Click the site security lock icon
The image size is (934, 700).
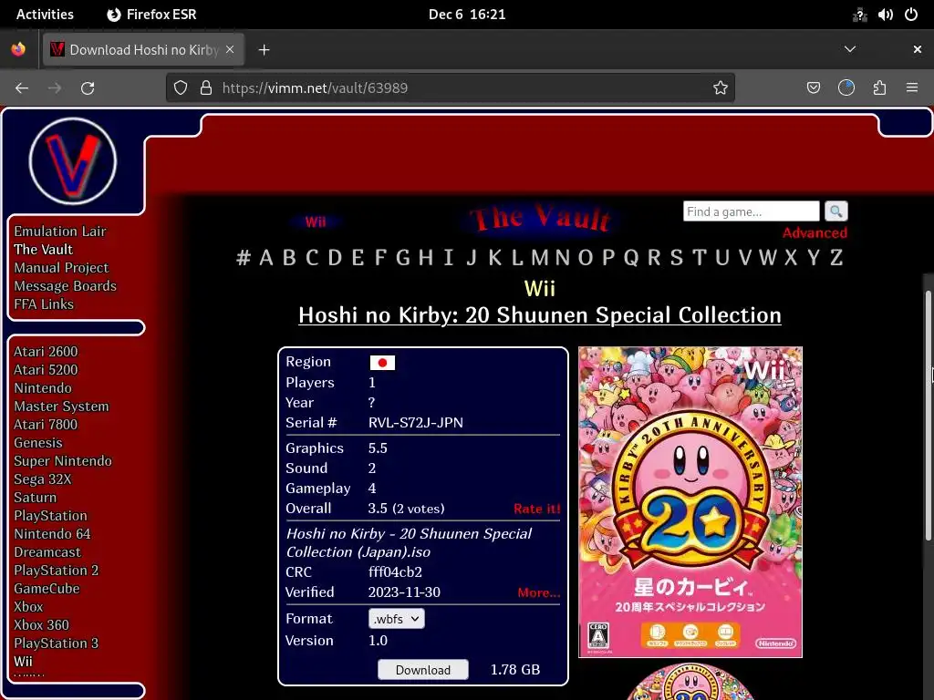tap(206, 88)
